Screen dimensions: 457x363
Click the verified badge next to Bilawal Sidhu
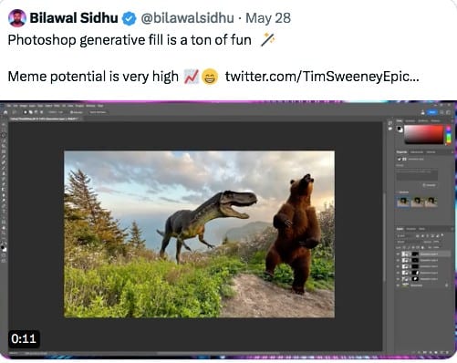pos(129,18)
